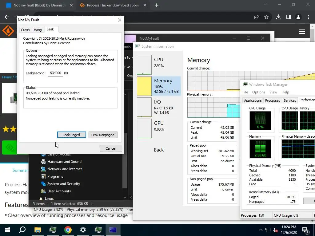This screenshot has width=315, height=236.
Task: Maximize the NotMyFault background window
Action: pos(249,38)
